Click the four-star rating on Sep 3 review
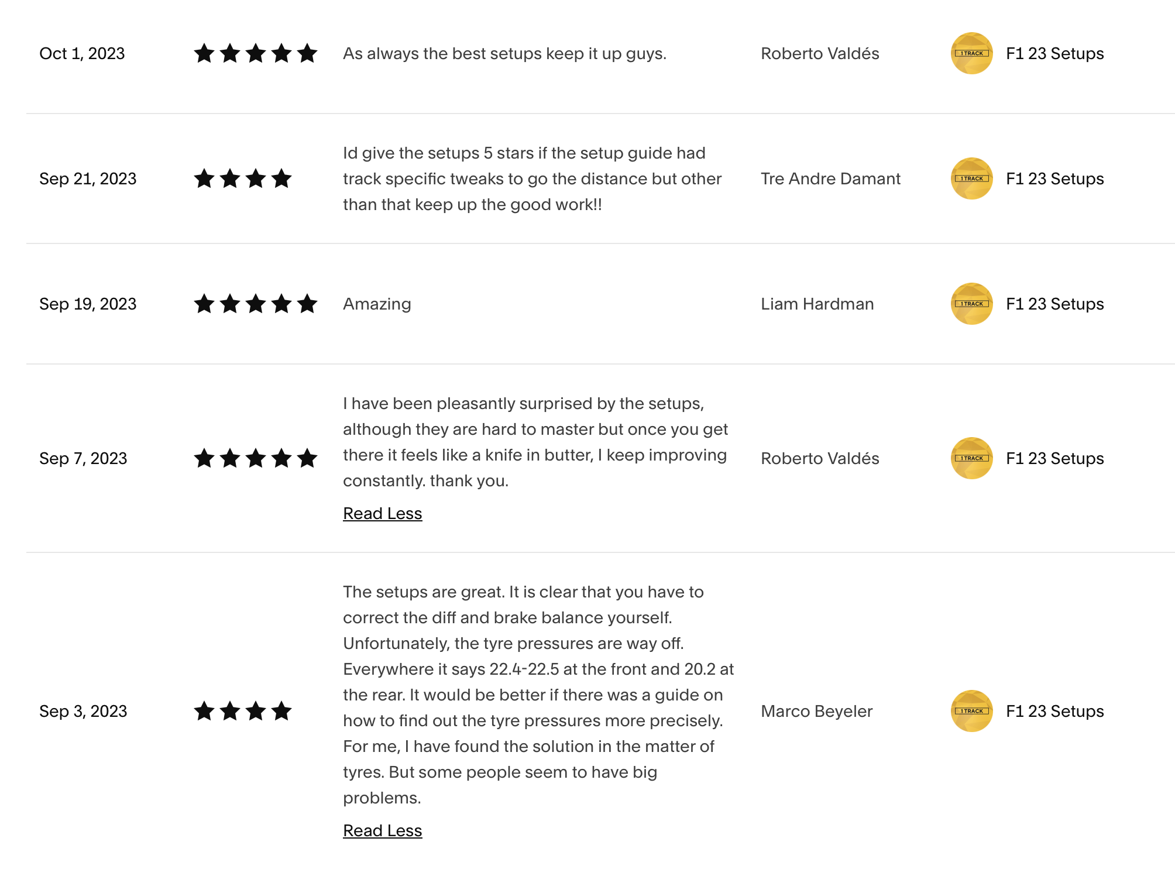This screenshot has width=1175, height=869. [243, 711]
